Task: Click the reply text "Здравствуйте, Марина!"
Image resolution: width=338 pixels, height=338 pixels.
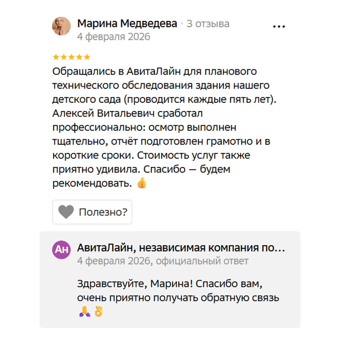Action: 169,284
